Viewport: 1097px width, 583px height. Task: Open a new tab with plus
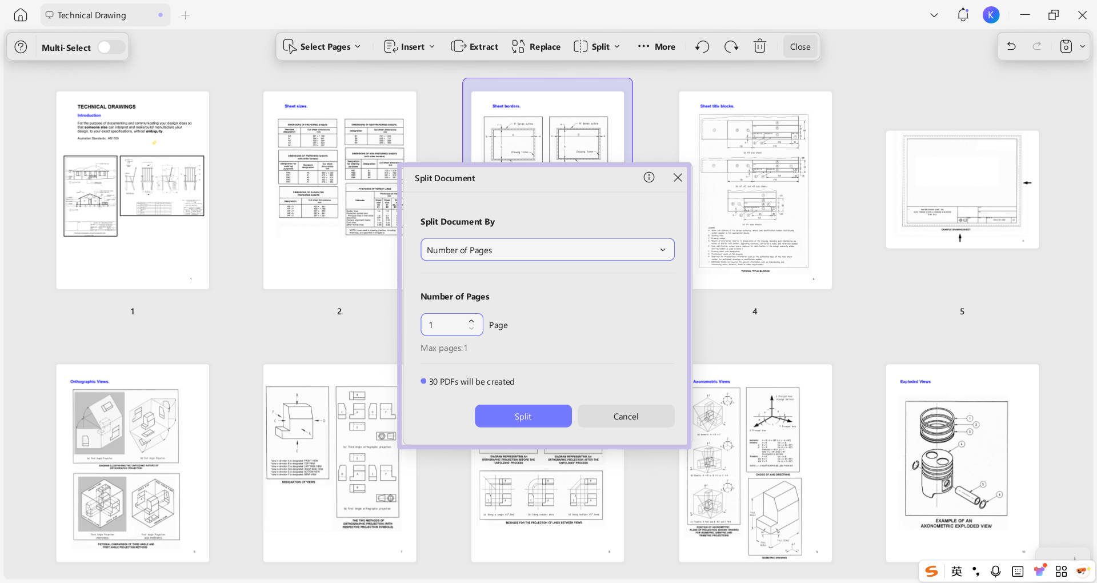coord(185,15)
